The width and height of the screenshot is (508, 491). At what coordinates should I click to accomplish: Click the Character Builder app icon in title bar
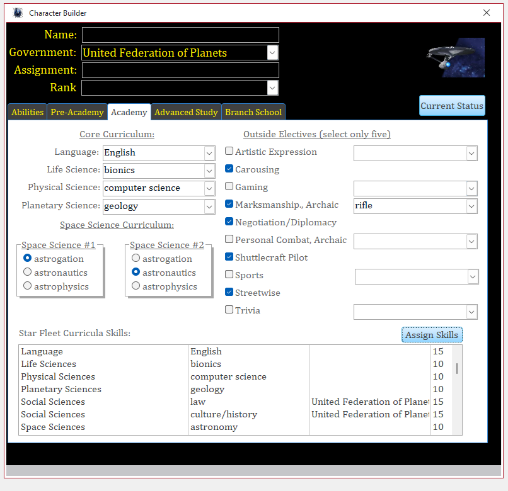(17, 13)
